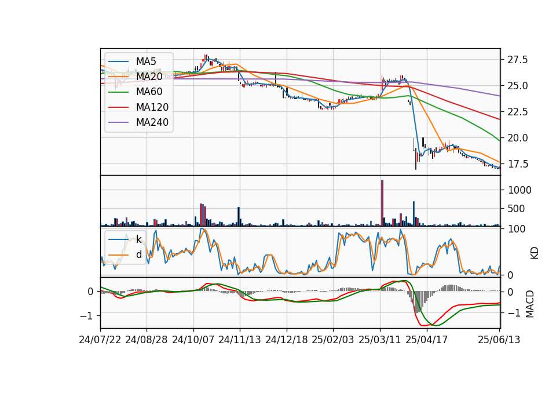Click the MA20 legend label
This screenshot has width=556, height=400.
[149, 77]
